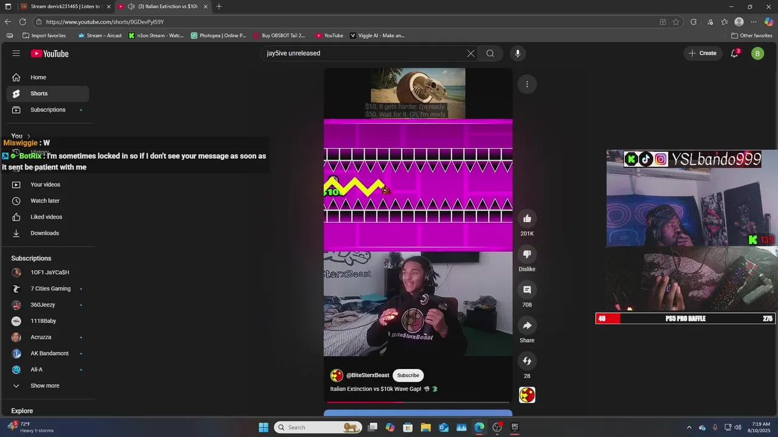Seek on the Short's progress bar
778x437 pixels.
[x=418, y=402]
